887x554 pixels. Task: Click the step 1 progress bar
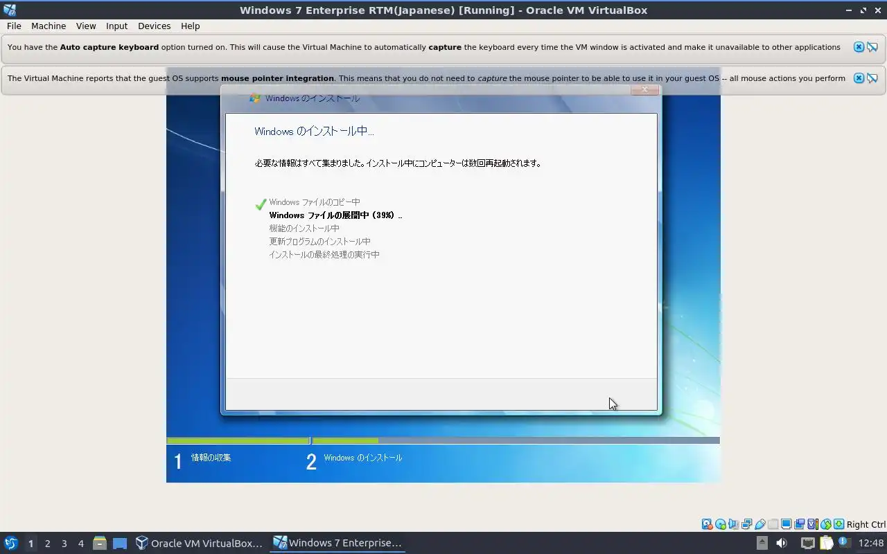238,440
